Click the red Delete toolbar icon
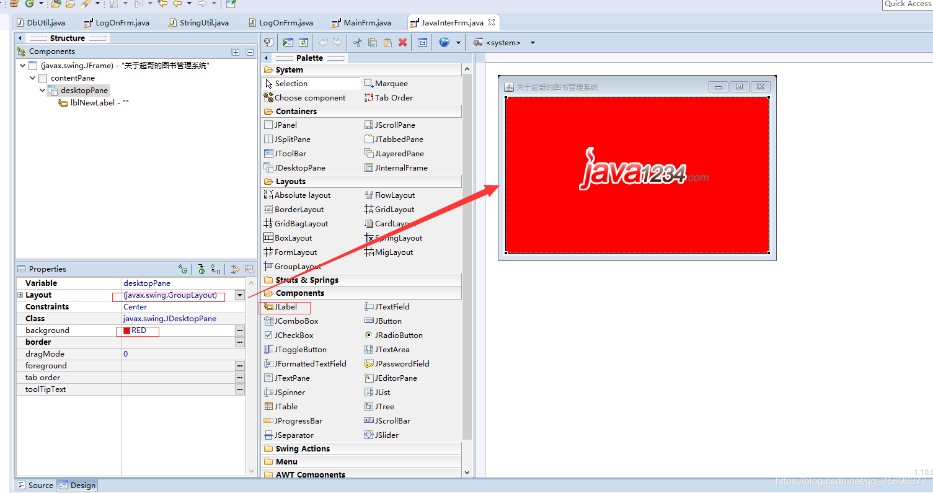Viewport: 933px width, 493px height. 404,42
